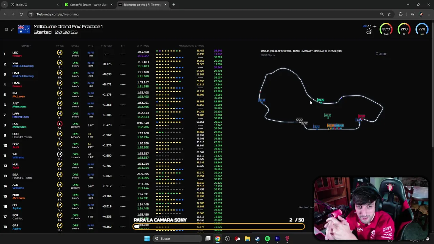Click LEC's medium tyre compound icon
The height and width of the screenshot is (244, 434).
click(x=60, y=53)
